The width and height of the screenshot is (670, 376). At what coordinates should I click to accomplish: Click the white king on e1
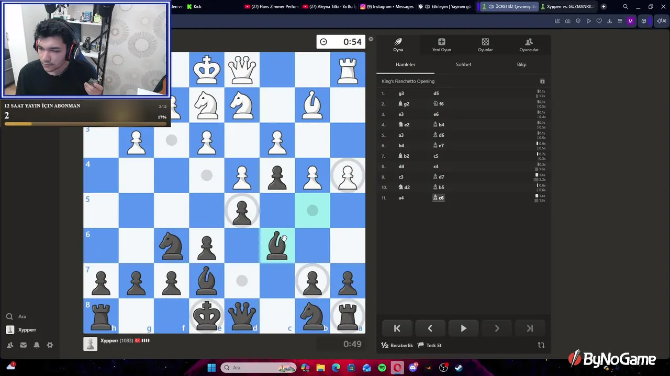207,69
